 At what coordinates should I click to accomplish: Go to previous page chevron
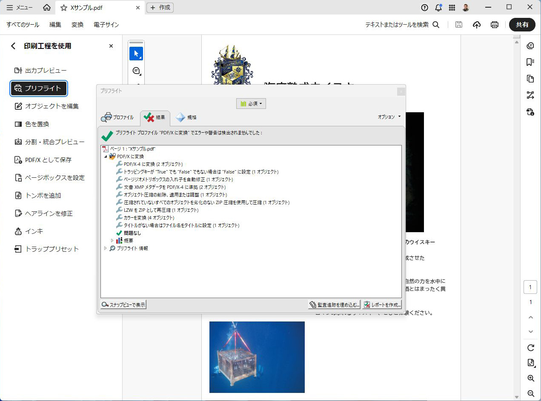coord(530,317)
